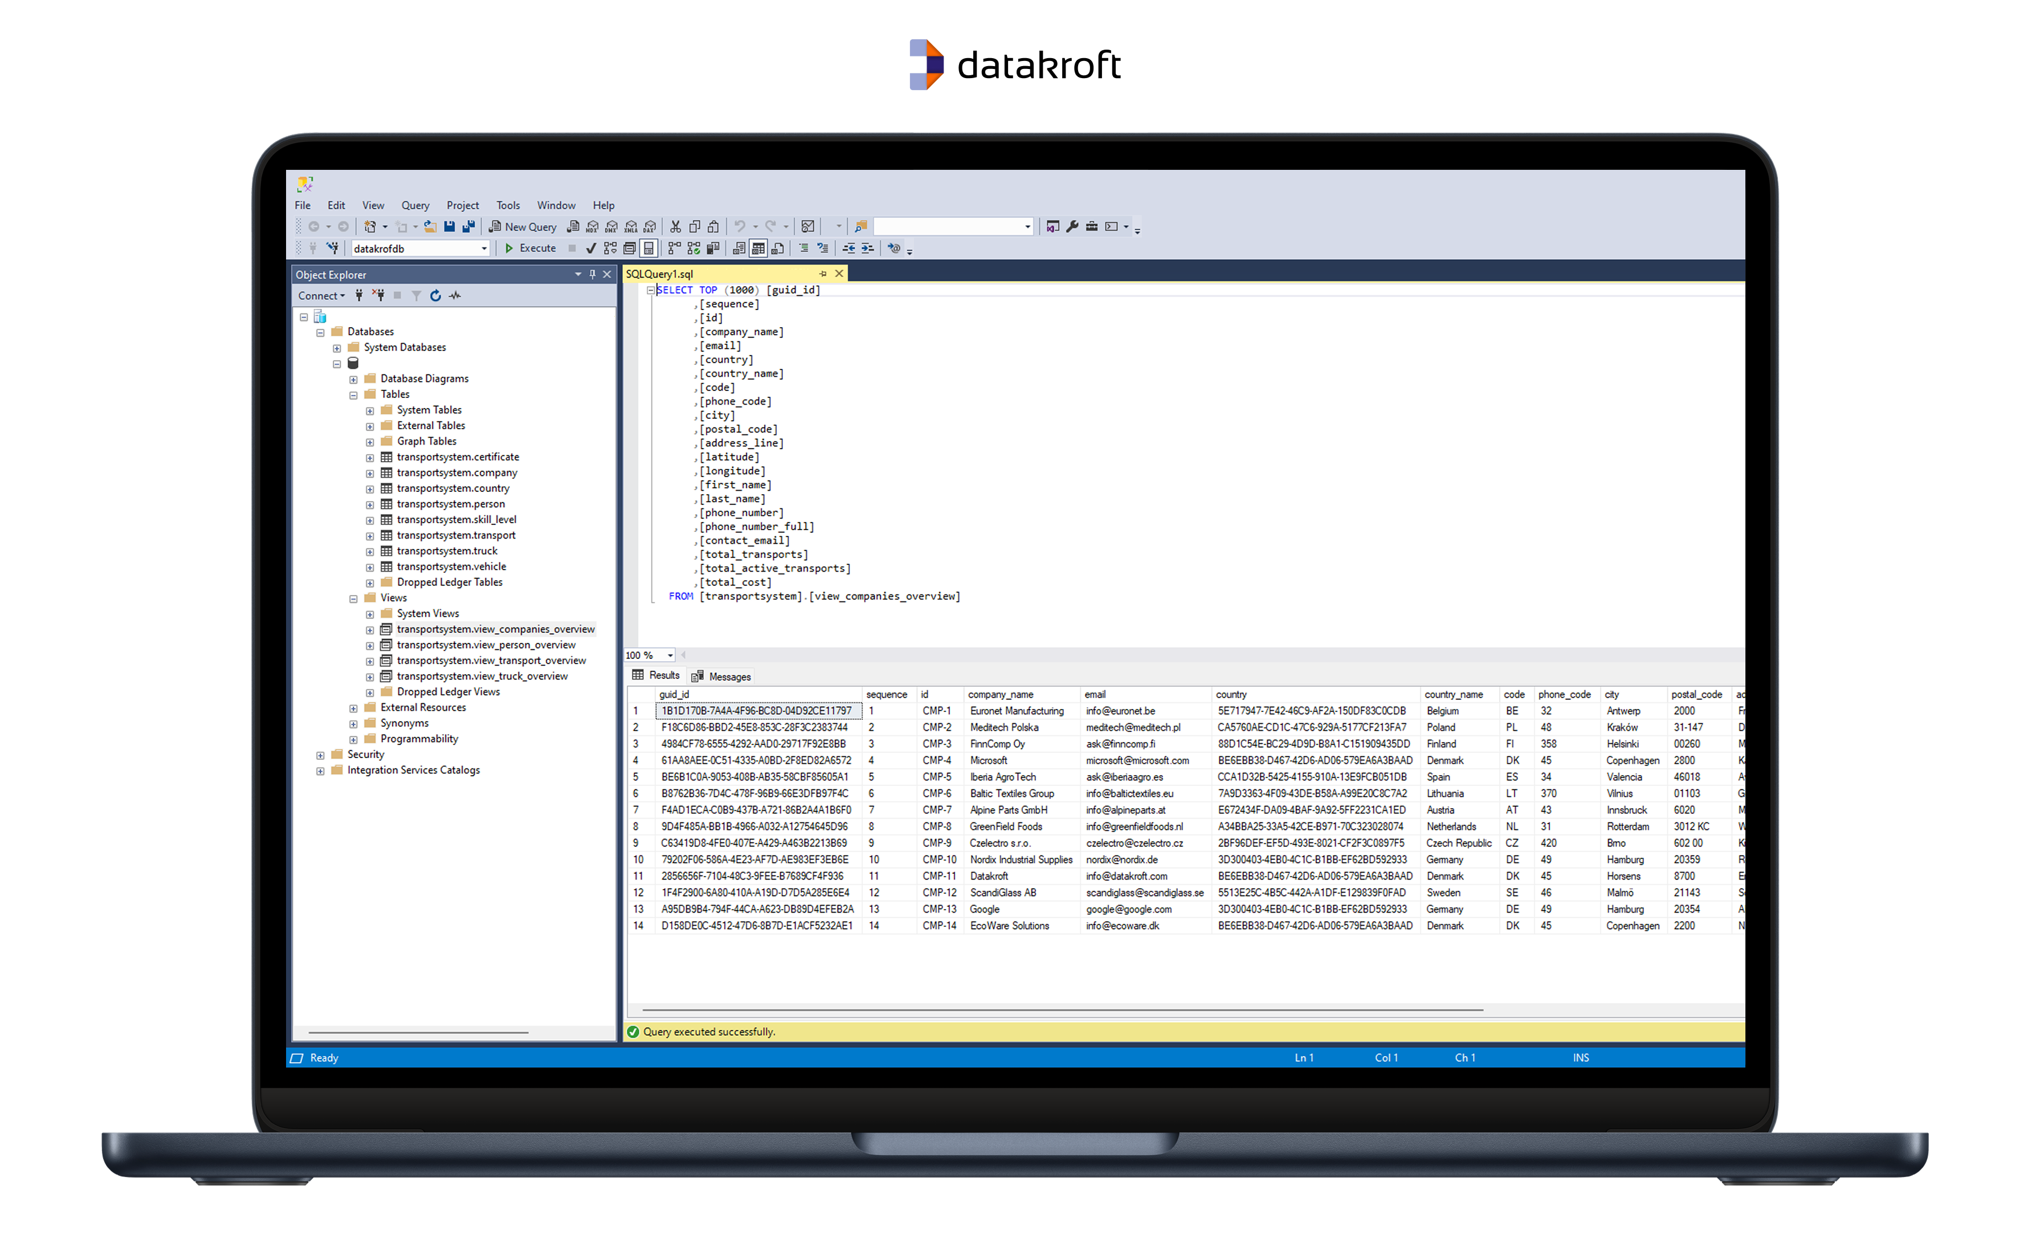Open the Query menu
2032x1234 pixels.
click(x=415, y=205)
